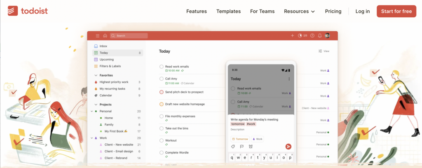The image size is (422, 168).
Task: Click the search magnifier icon
Action: click(113, 35)
